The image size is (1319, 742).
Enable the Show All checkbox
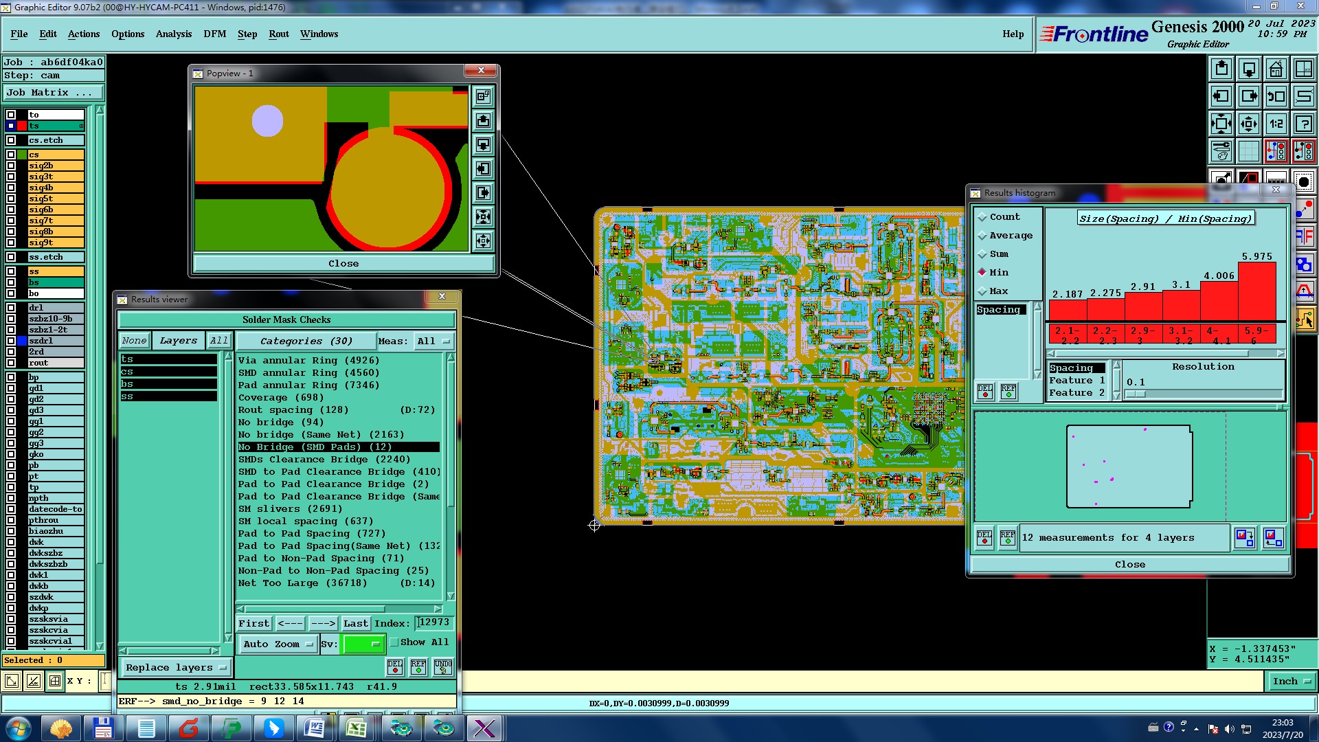394,642
